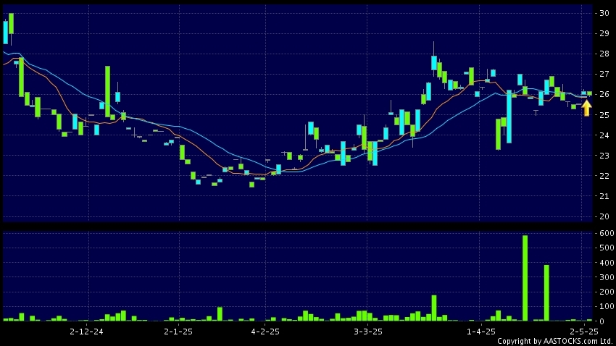
Task: Click the price axis label 29
Action: pos(604,33)
